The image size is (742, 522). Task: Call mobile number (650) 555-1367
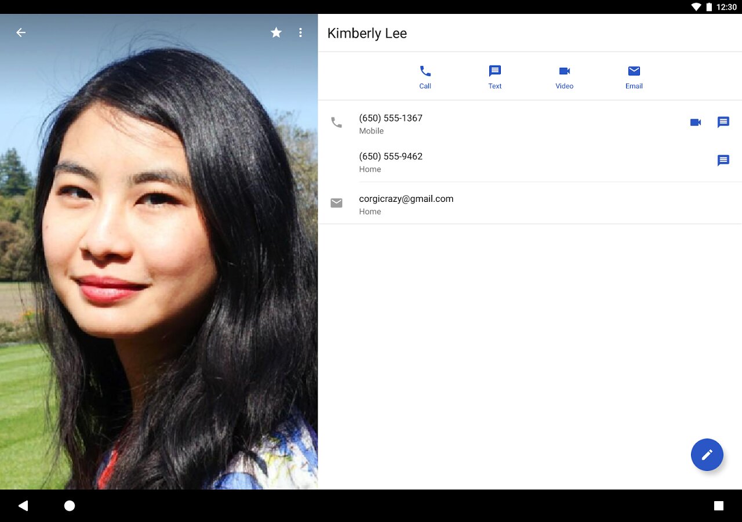click(391, 124)
